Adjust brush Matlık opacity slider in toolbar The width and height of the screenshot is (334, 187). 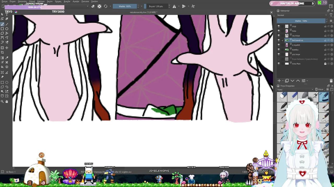125,6
